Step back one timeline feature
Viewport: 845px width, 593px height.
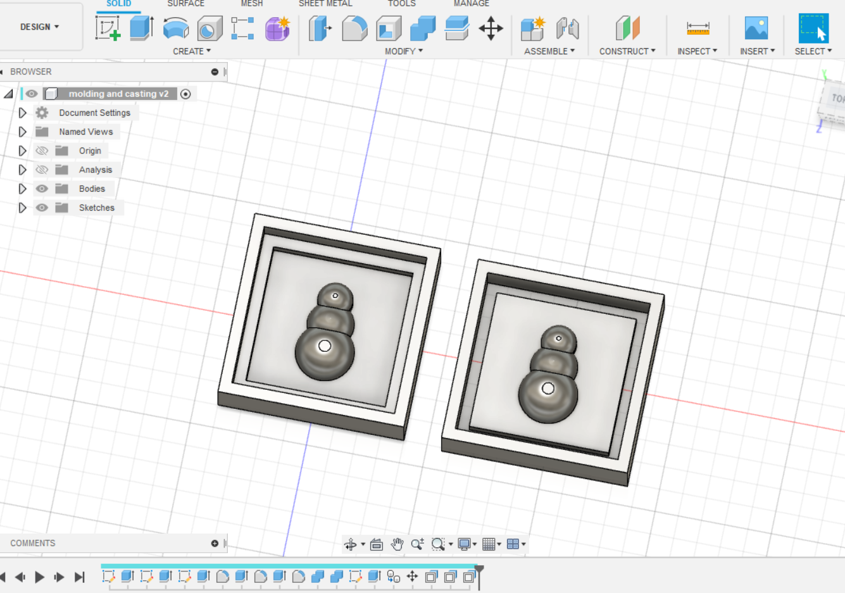point(20,577)
